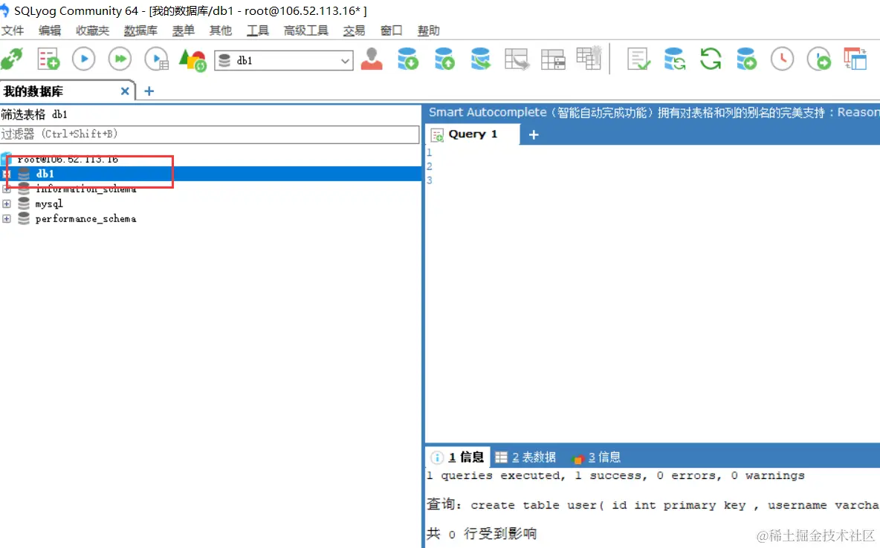Click database icon with small sync arrows

click(x=675, y=59)
